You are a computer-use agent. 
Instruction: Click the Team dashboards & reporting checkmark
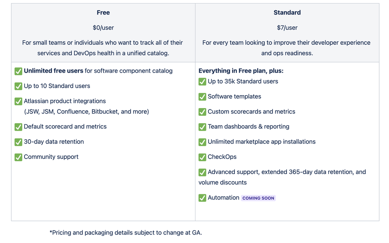pyautogui.click(x=202, y=127)
